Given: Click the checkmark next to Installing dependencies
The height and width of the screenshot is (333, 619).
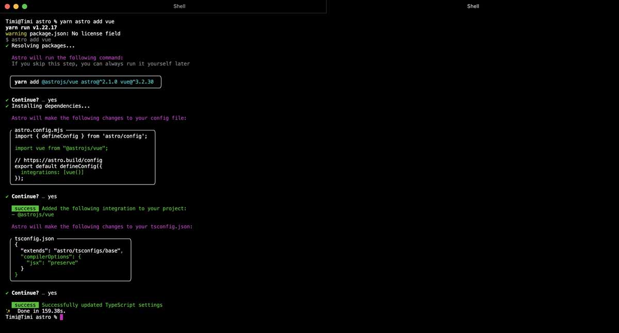Looking at the screenshot, I should point(6,106).
